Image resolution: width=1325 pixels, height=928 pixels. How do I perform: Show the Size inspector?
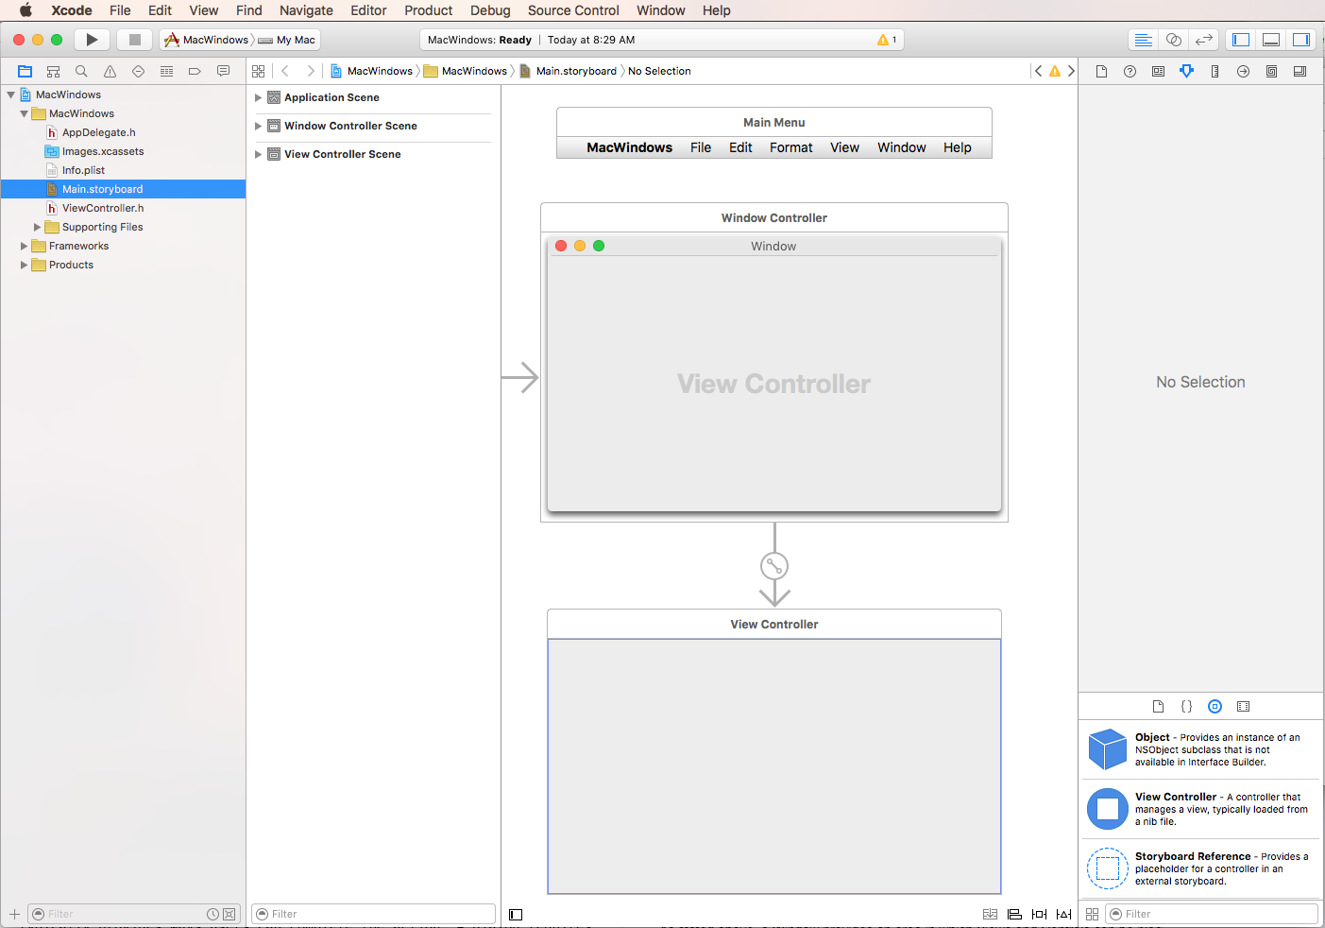tap(1215, 71)
